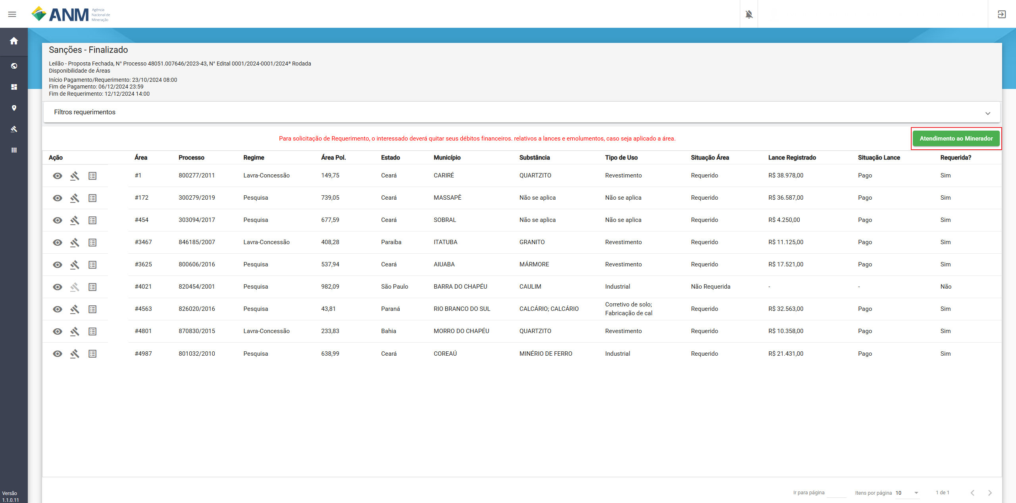
Task: Click Atendimento ao Minerador button
Action: point(956,139)
